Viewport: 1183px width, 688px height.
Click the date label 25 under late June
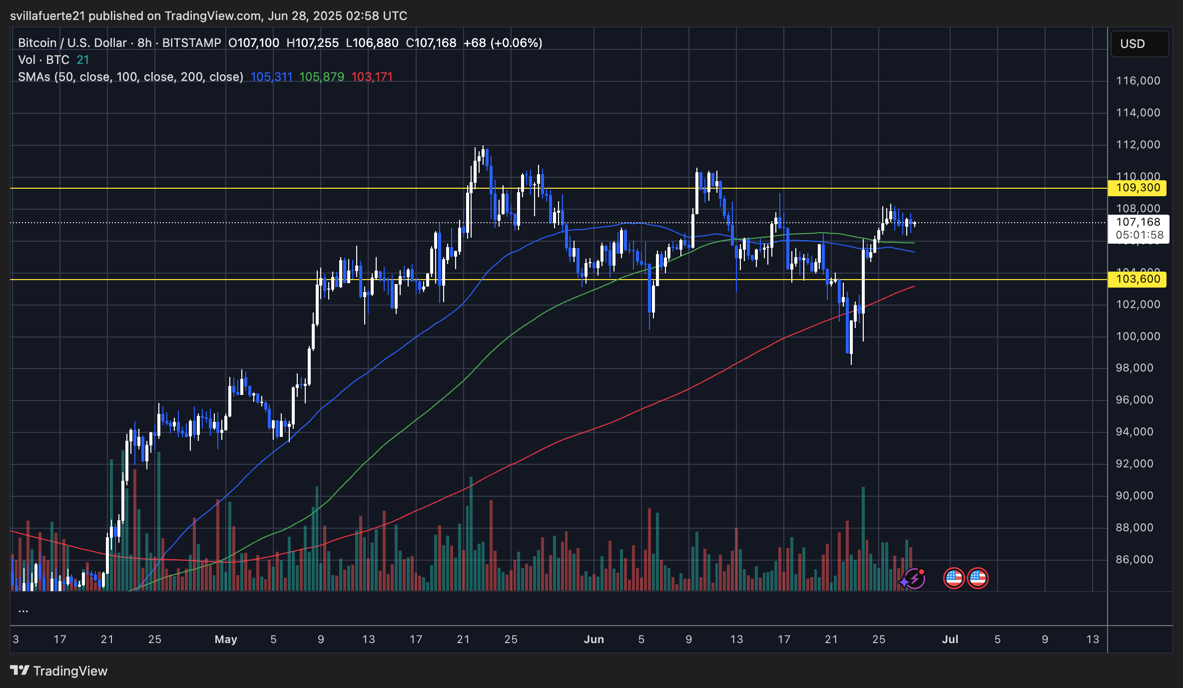pos(879,639)
